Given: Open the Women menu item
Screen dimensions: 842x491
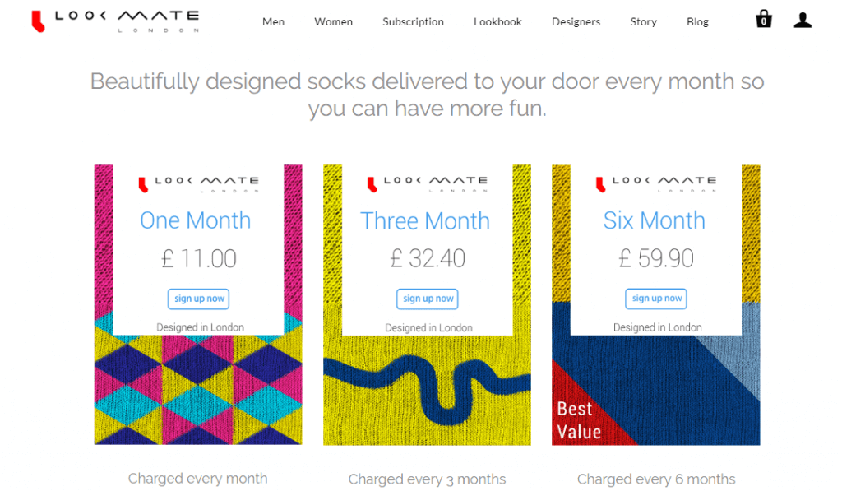Looking at the screenshot, I should (x=334, y=22).
